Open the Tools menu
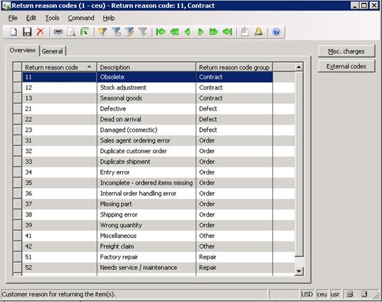The height and width of the screenshot is (302, 382). (x=52, y=18)
